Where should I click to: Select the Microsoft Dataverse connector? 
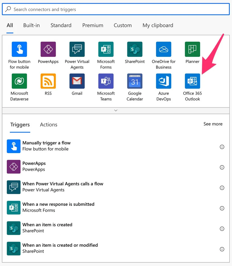(x=19, y=81)
